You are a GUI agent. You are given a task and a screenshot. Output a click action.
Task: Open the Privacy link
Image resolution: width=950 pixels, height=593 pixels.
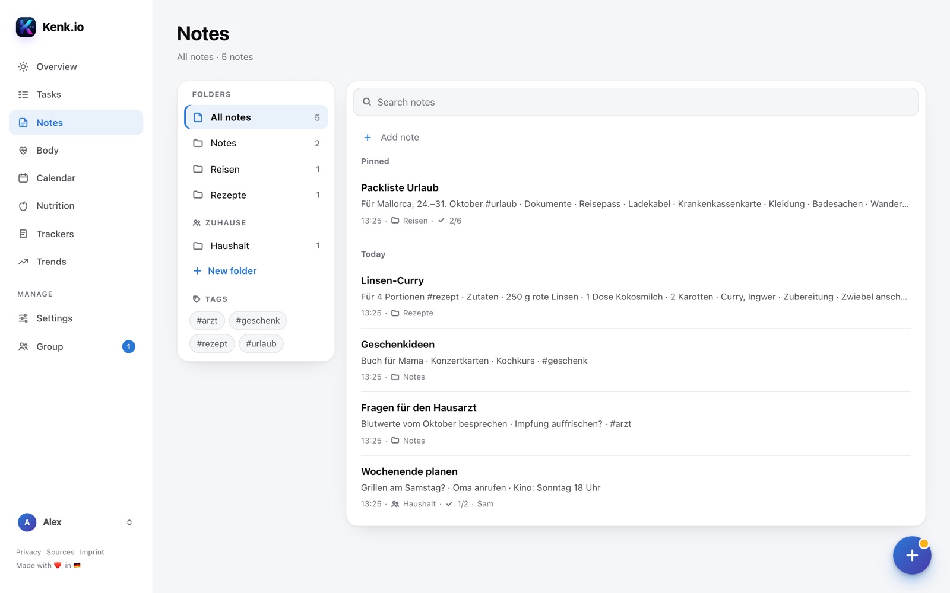click(x=28, y=552)
